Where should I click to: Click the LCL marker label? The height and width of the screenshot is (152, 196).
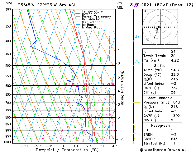tap(122, 140)
